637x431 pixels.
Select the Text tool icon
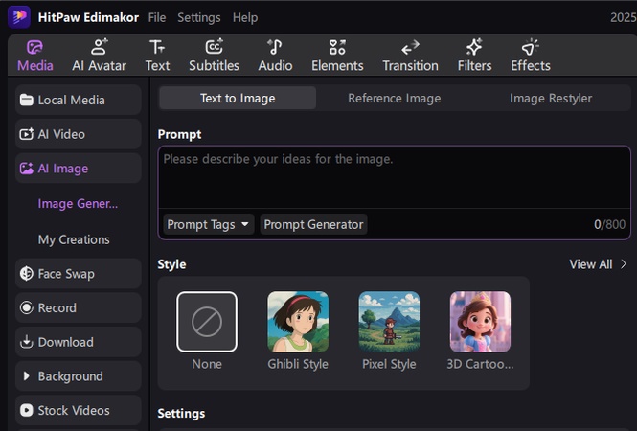[x=157, y=55]
